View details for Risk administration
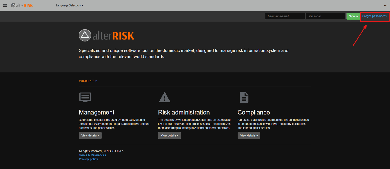Viewport: 390px width, 169px height. pyautogui.click(x=170, y=135)
